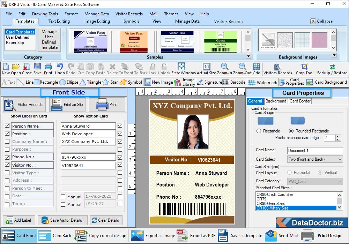Add a Signature
349x244 pixels.
click(x=209, y=82)
